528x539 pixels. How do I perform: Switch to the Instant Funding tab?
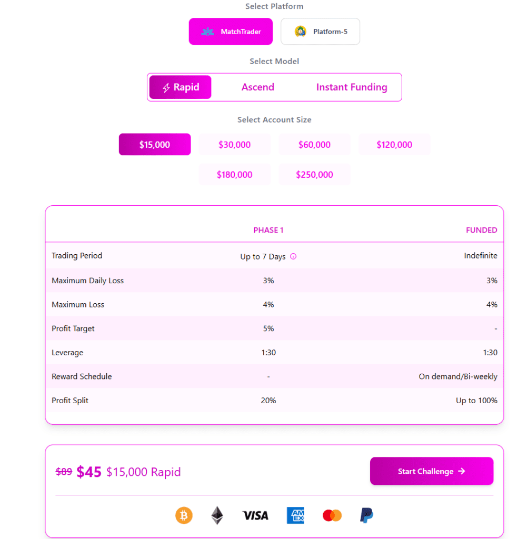(352, 87)
